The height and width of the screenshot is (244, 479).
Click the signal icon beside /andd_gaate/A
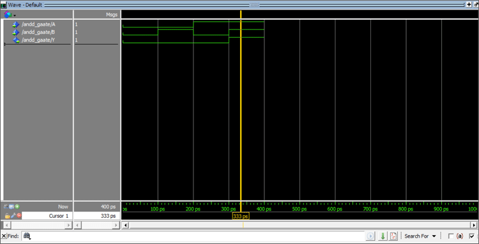coord(15,25)
